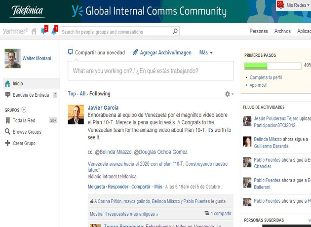Open the Personas menu item

pyautogui.click(x=259, y=31)
